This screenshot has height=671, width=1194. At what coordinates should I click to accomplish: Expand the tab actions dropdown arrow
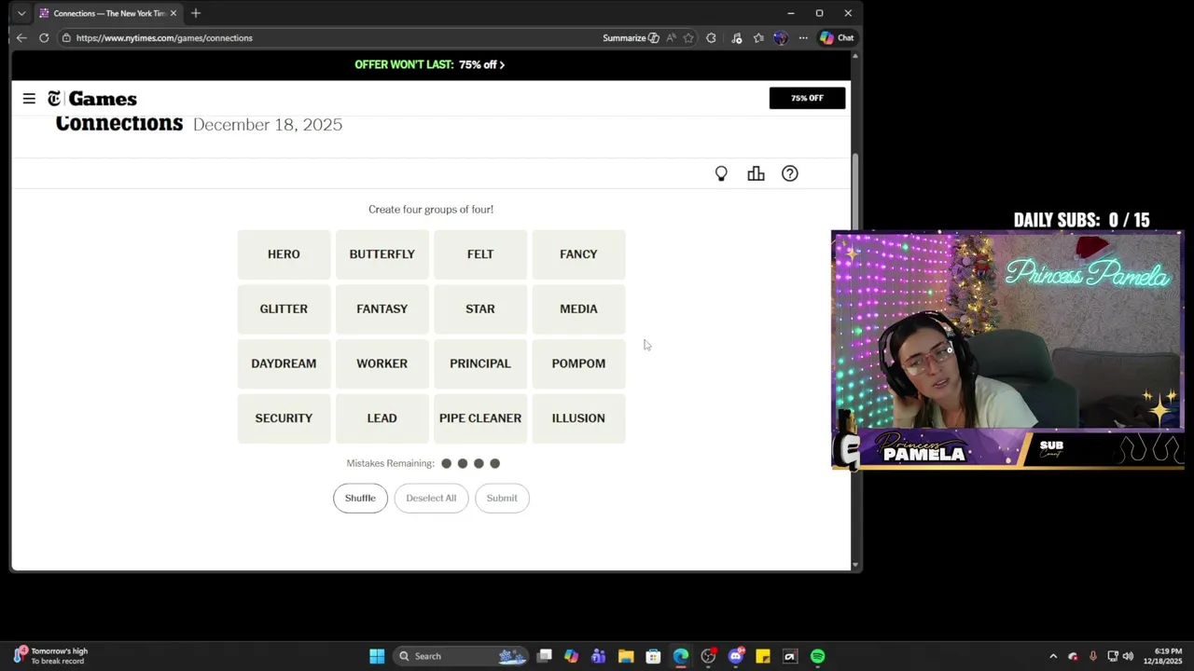(x=21, y=13)
